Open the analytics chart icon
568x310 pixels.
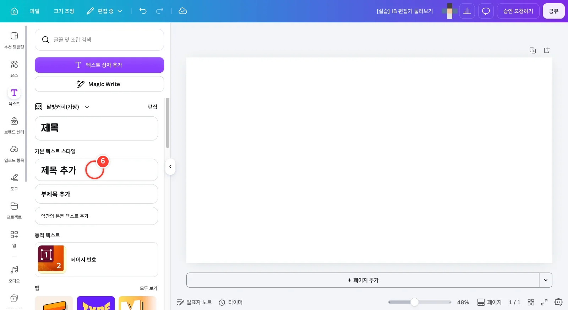pyautogui.click(x=467, y=11)
